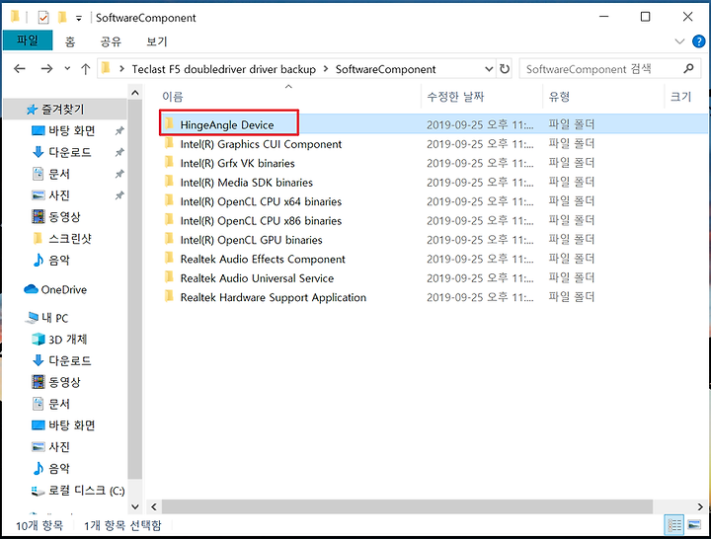Open the address bar history dropdown

point(489,69)
